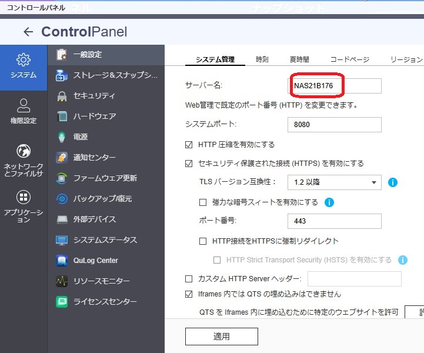Click the ポート番号 field 443
424x353 pixels.
pos(335,221)
